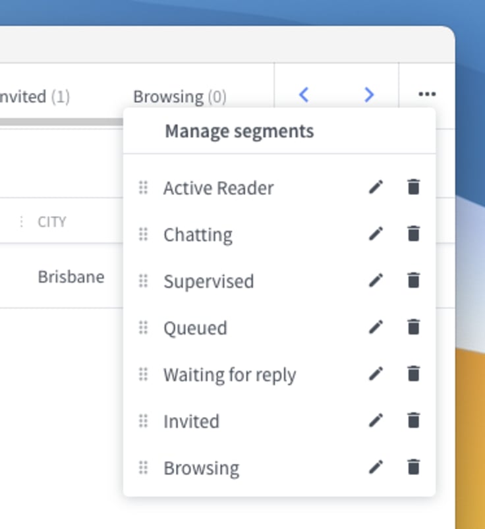The image size is (485, 529).
Task: Click drag handle of Queued row
Action: [x=144, y=327]
